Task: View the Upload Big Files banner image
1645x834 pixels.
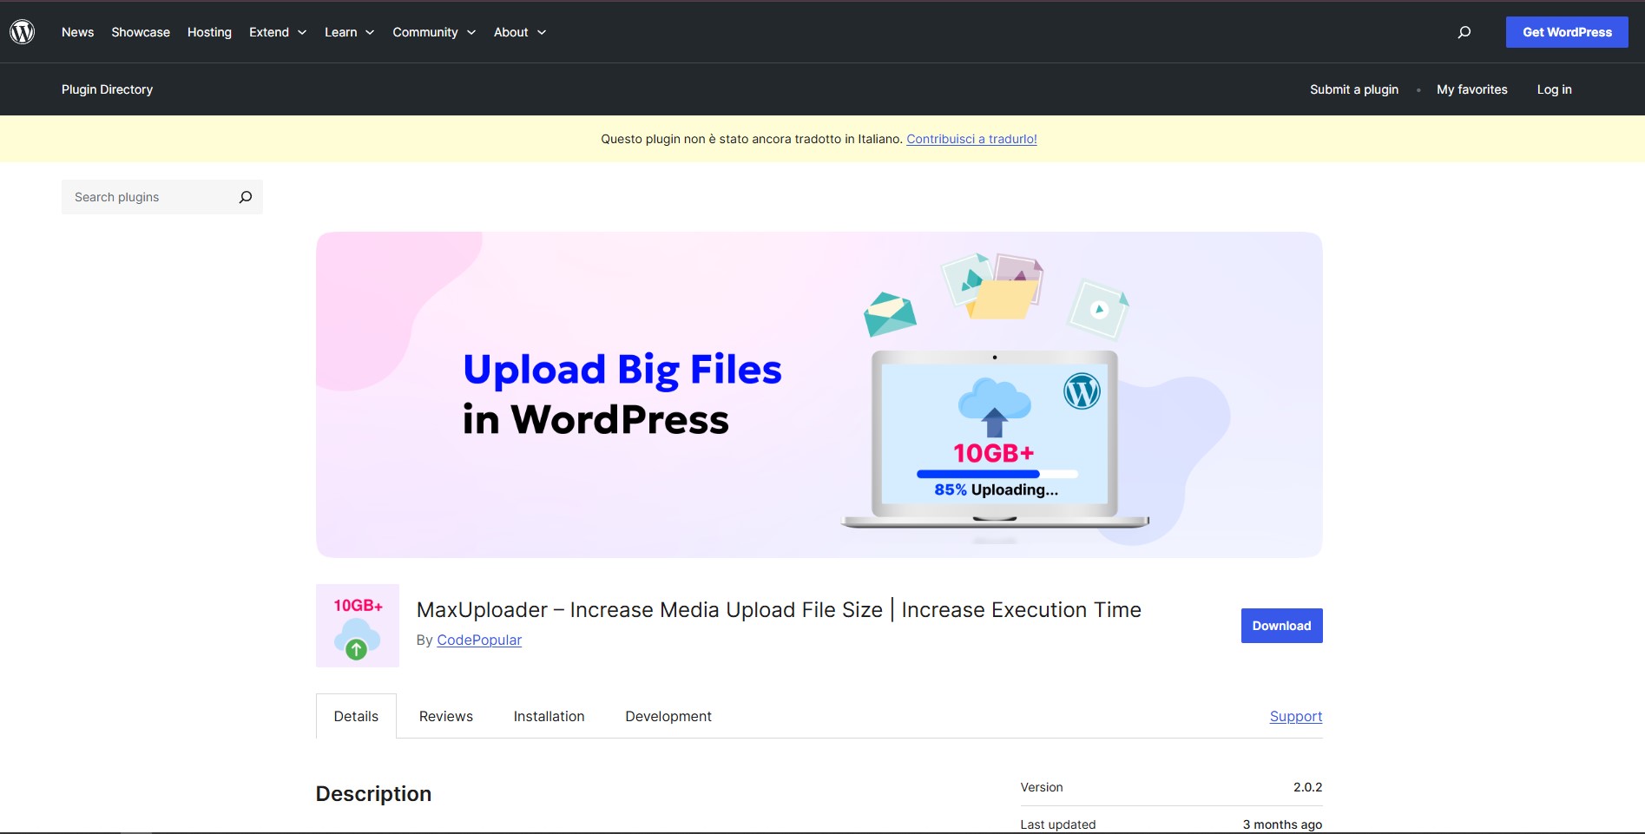Action: tap(819, 395)
